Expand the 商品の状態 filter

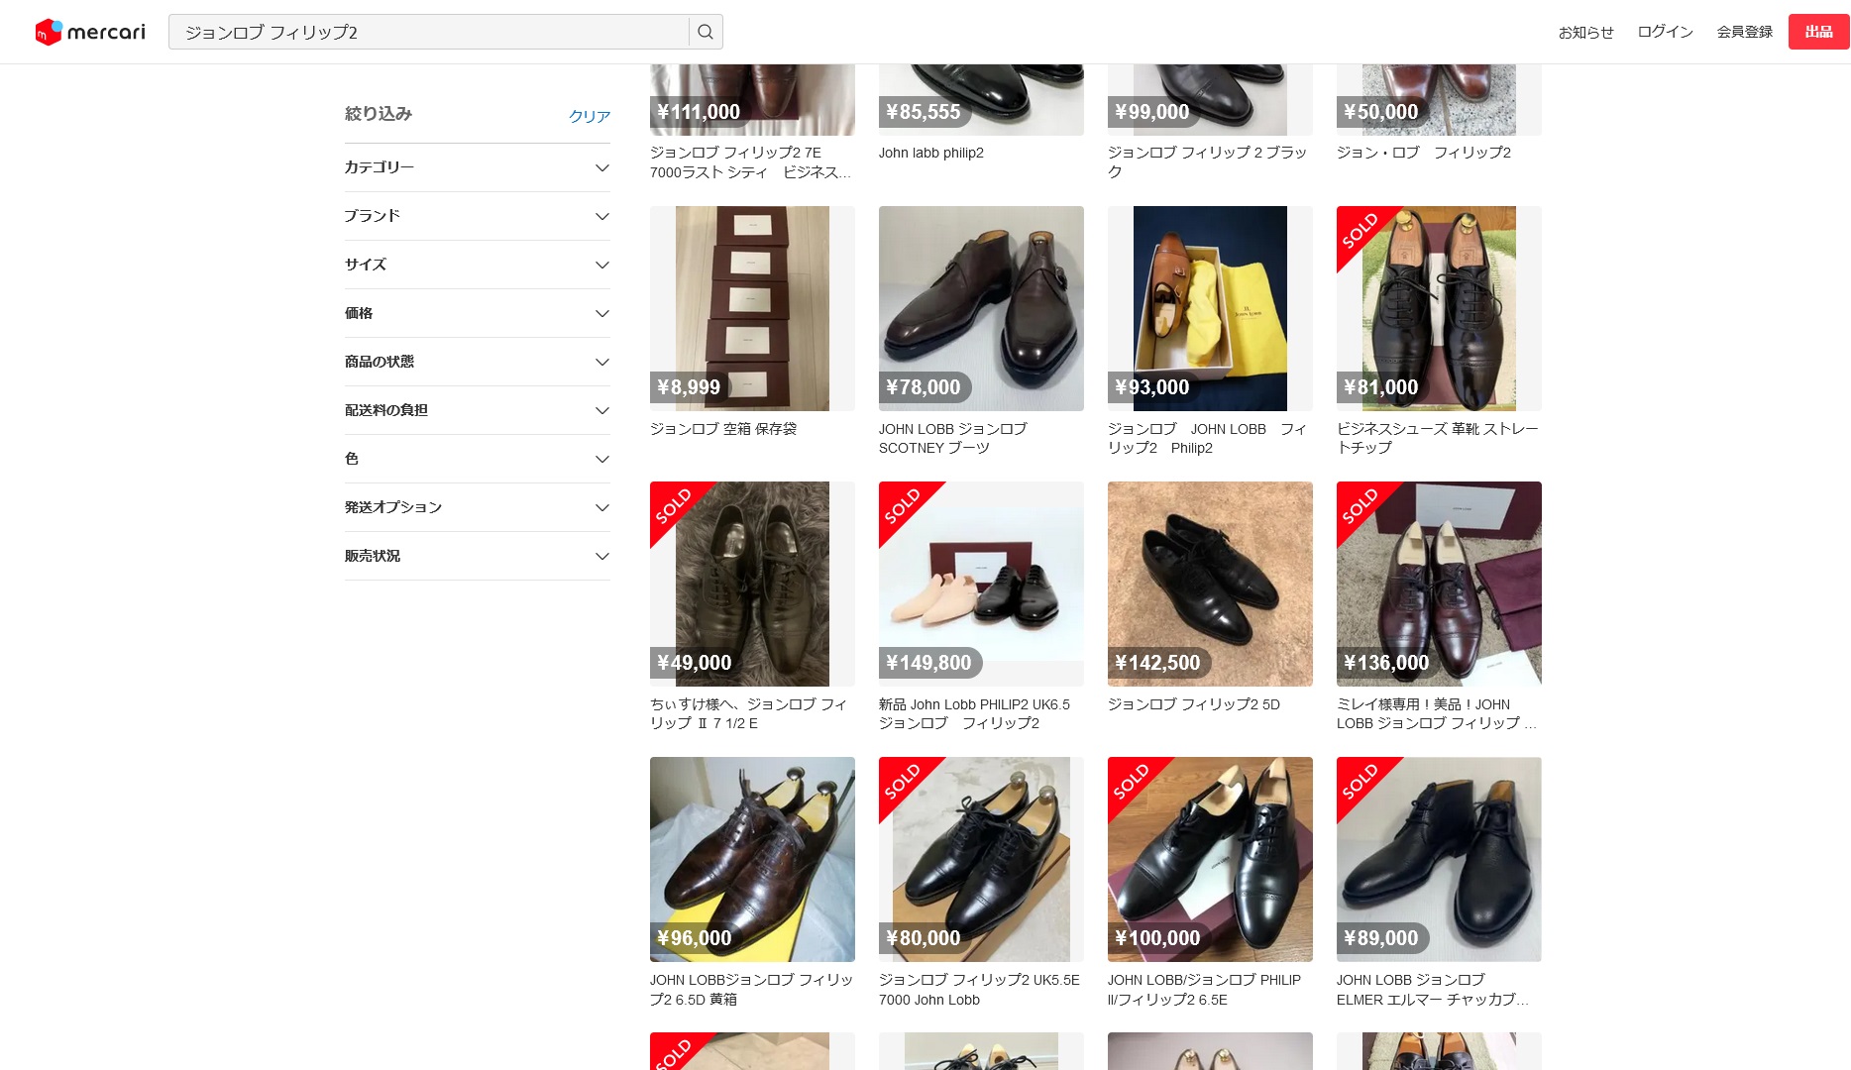click(477, 362)
